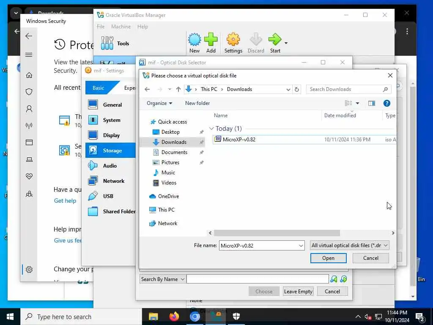The height and width of the screenshot is (325, 433).
Task: Open the Machine menu
Action: [121, 27]
